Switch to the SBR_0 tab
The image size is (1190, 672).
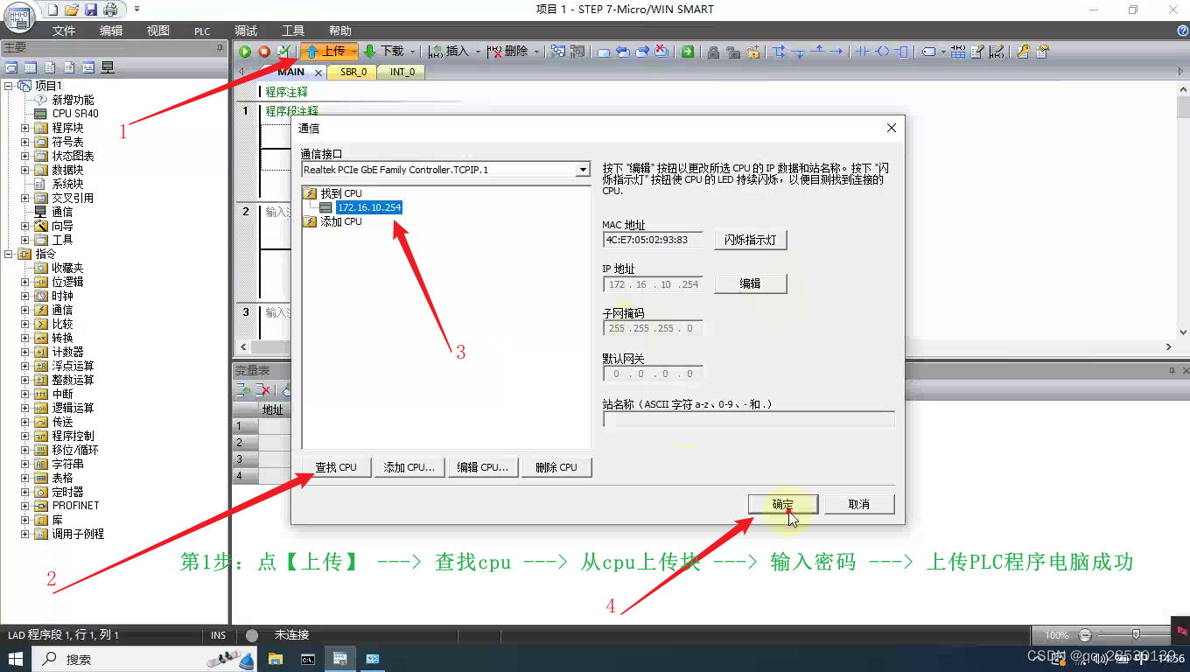(x=353, y=72)
